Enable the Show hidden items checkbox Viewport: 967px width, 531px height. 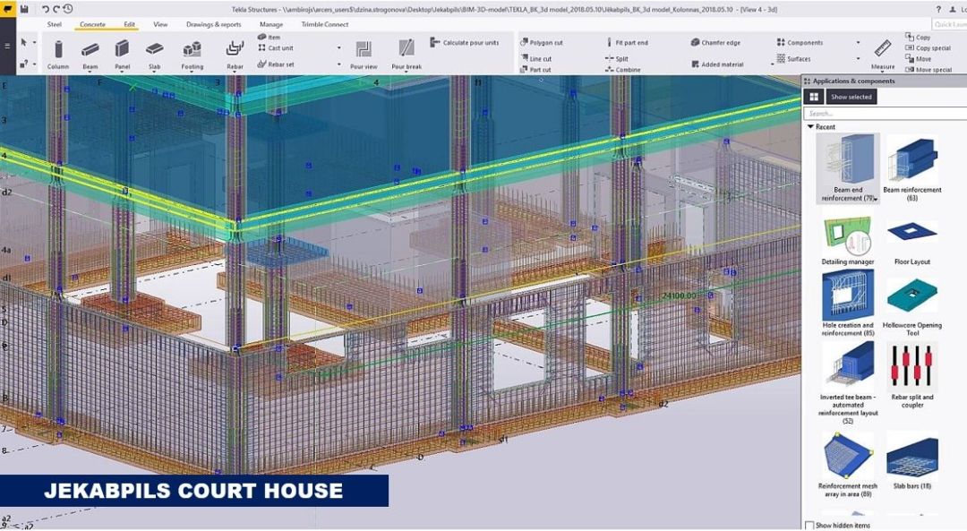(x=810, y=526)
